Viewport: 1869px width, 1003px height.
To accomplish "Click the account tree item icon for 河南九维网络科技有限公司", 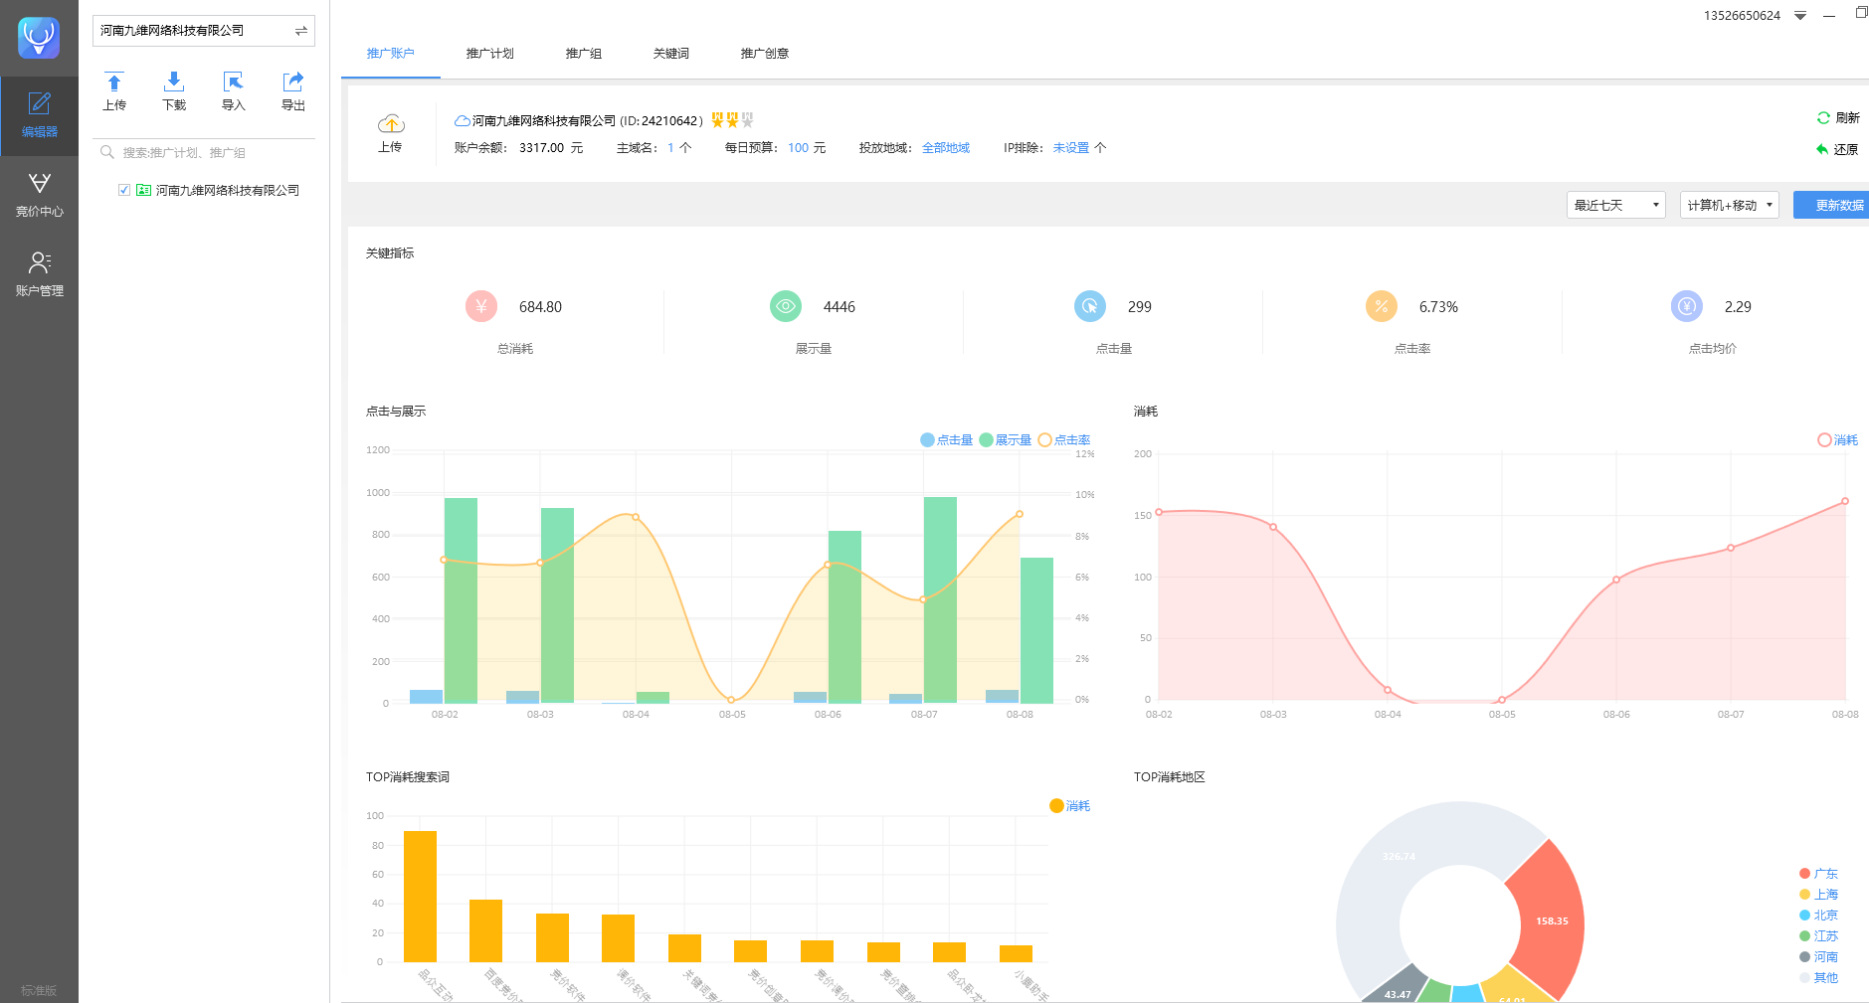I will click(x=144, y=190).
